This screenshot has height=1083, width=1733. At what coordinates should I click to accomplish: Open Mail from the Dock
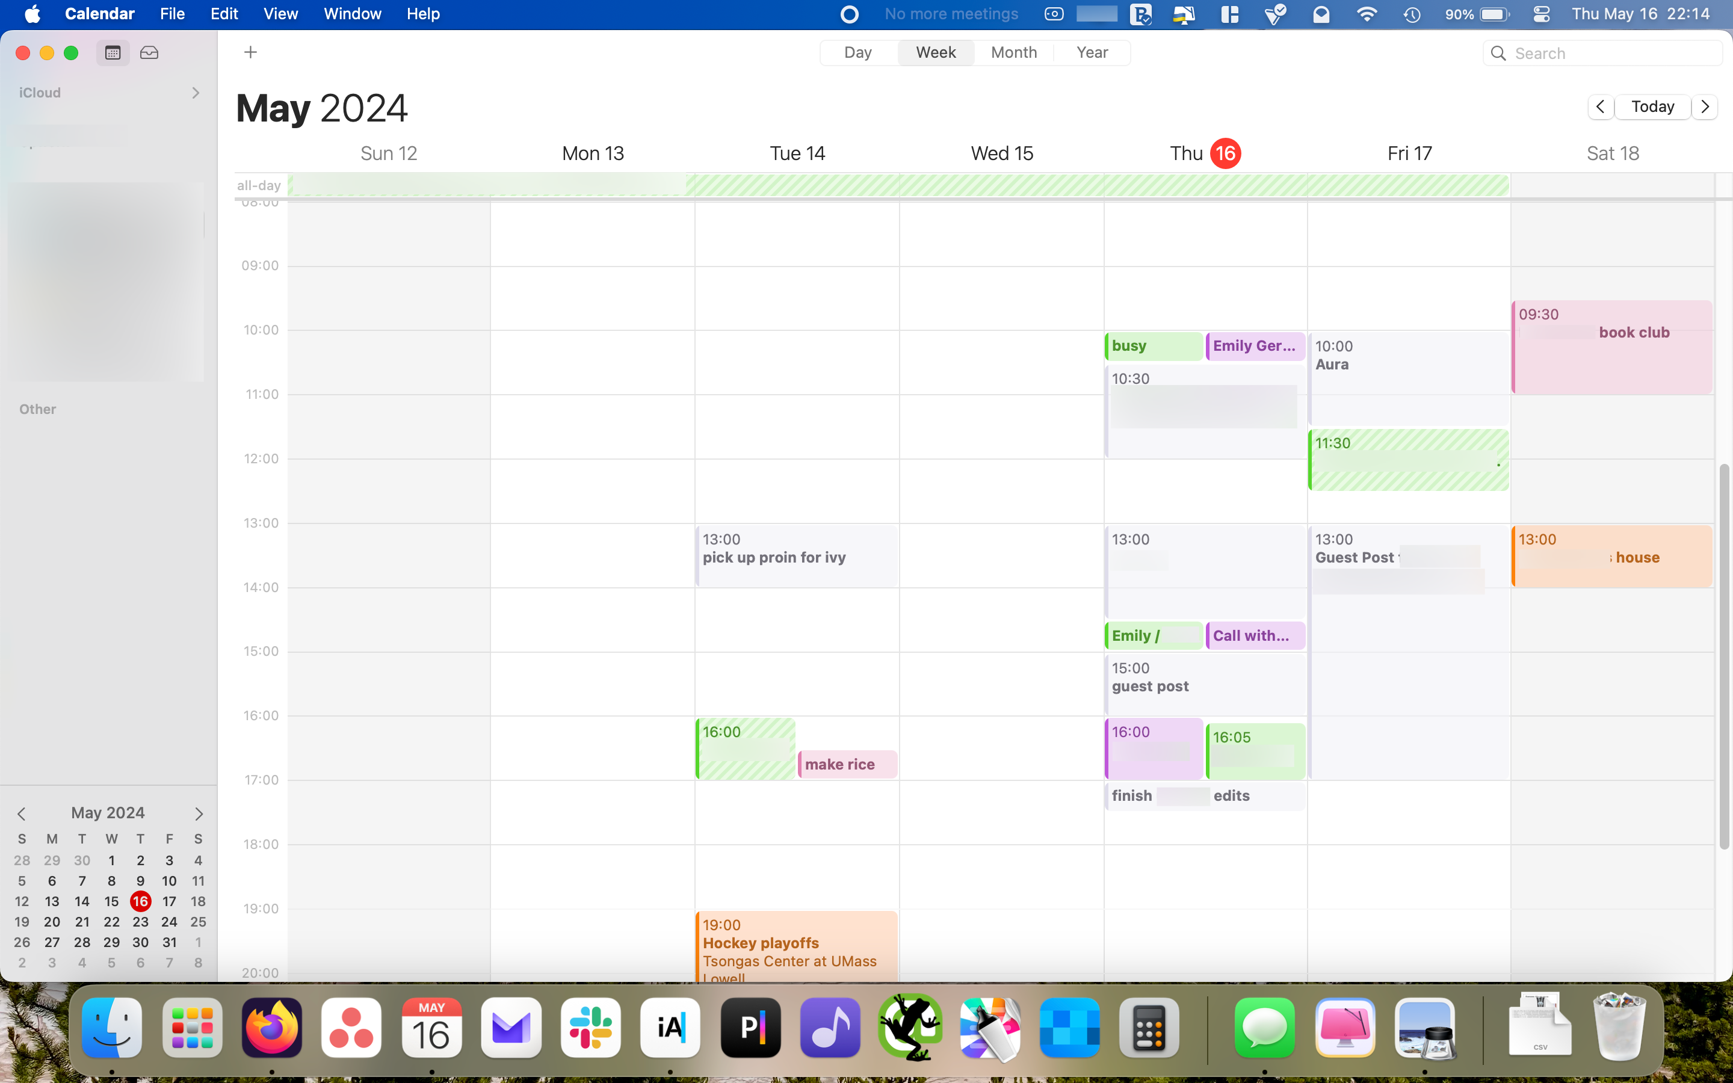(511, 1028)
